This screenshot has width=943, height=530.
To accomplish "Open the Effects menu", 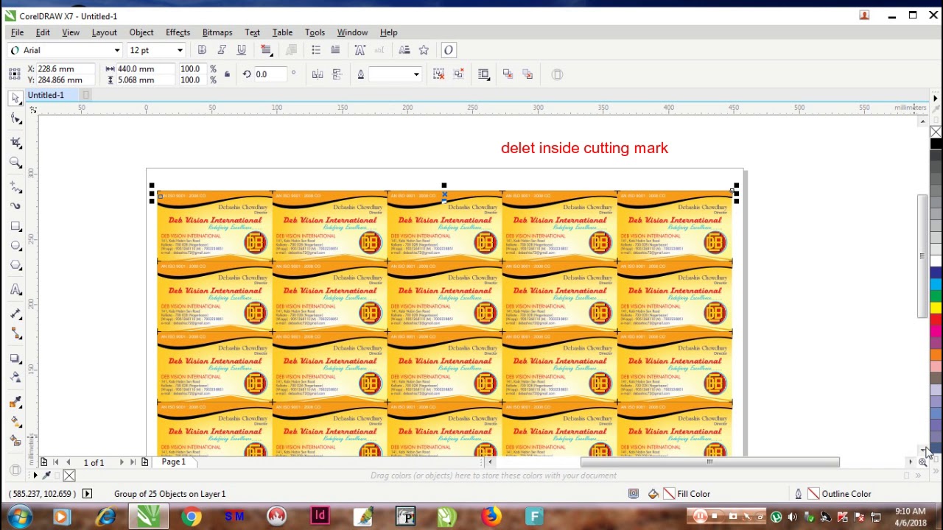I will click(178, 32).
